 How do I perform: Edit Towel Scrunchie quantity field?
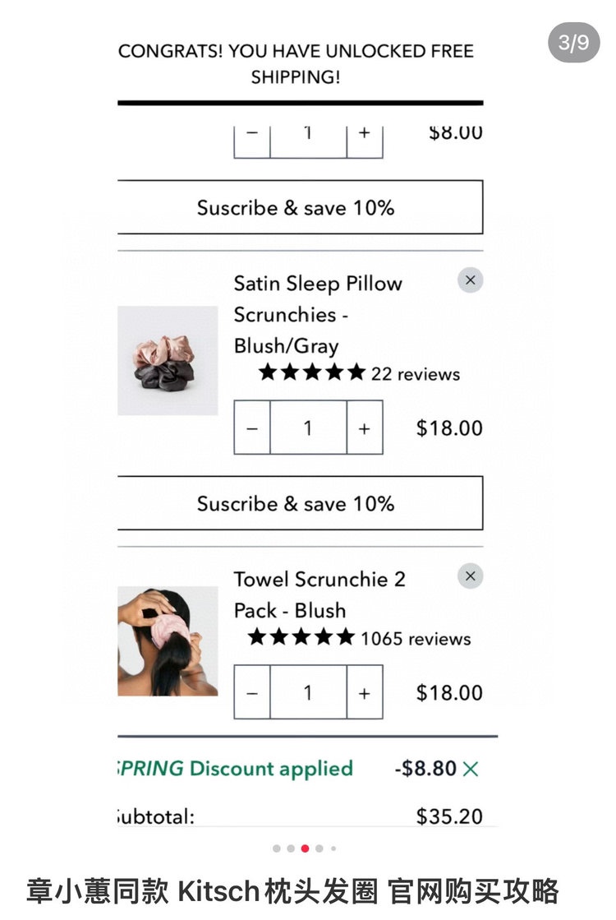click(x=308, y=692)
